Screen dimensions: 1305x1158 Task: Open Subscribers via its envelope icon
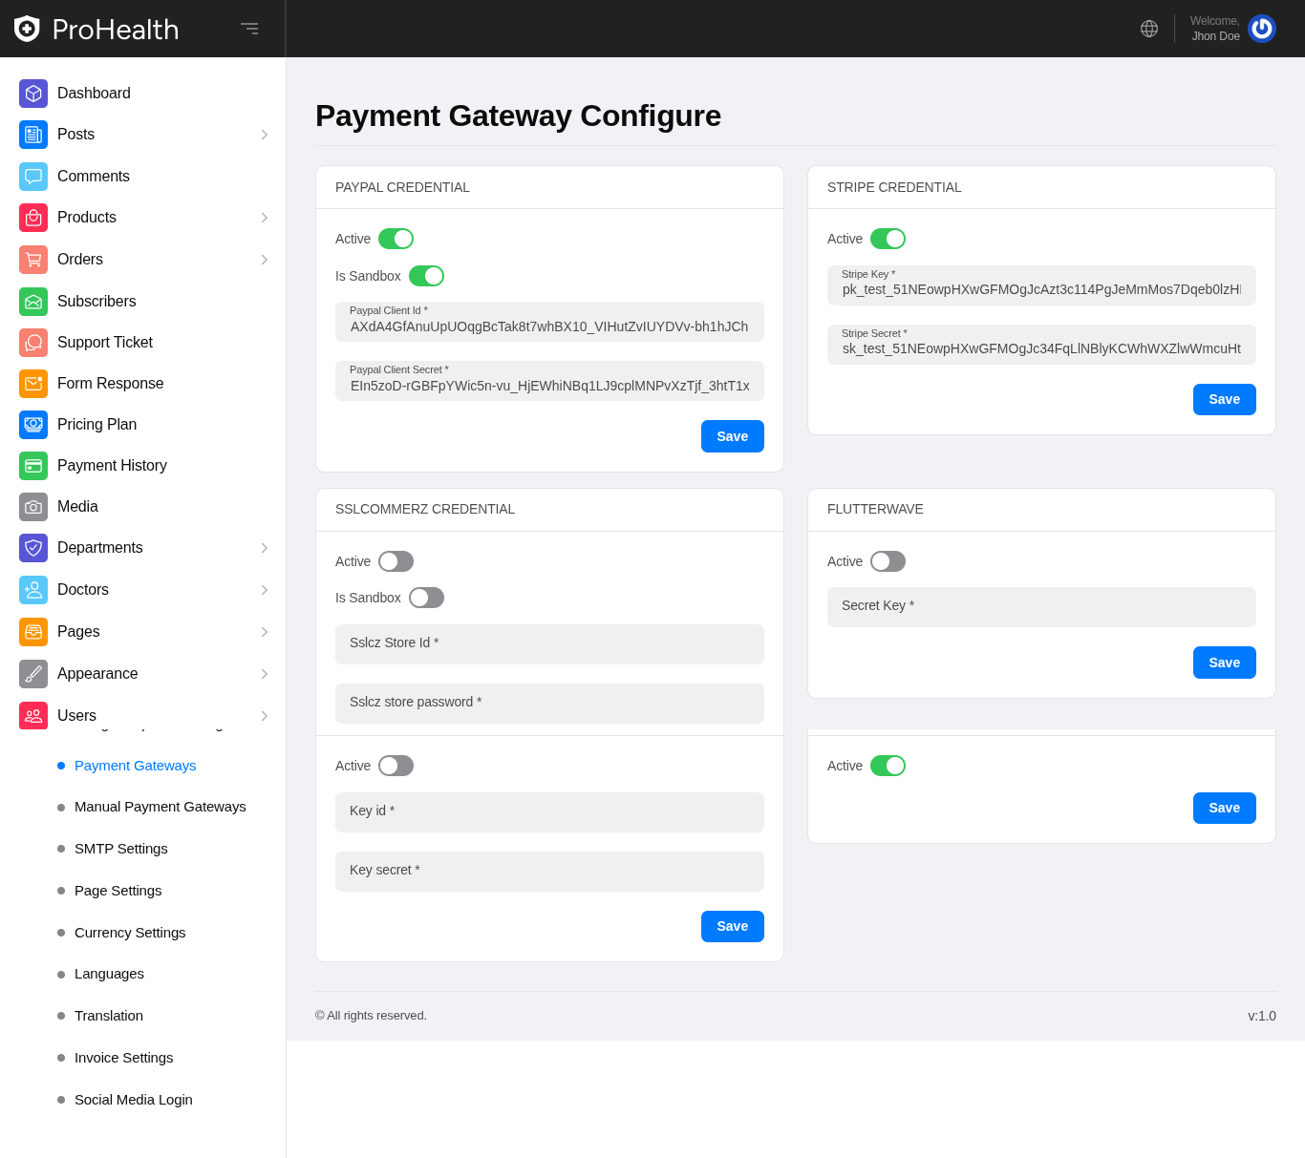pos(33,302)
